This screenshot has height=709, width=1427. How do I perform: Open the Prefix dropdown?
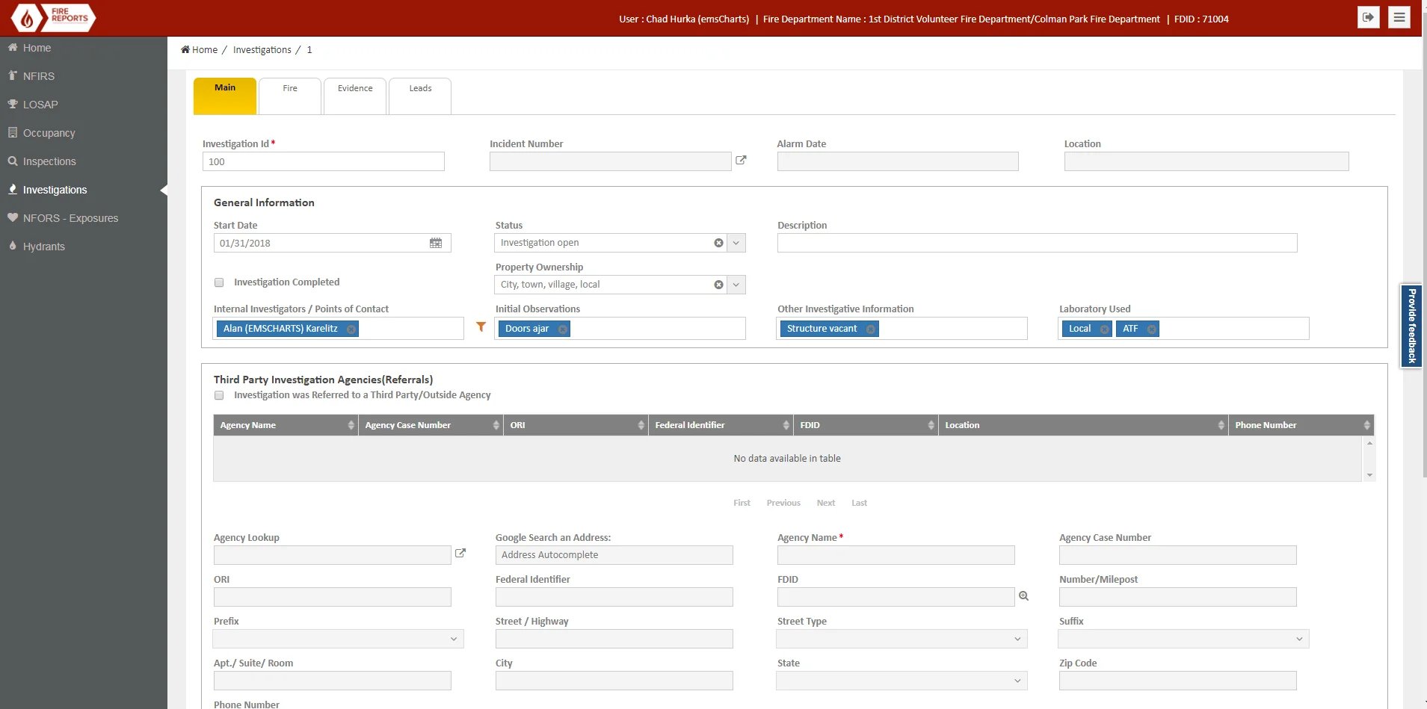(338, 639)
